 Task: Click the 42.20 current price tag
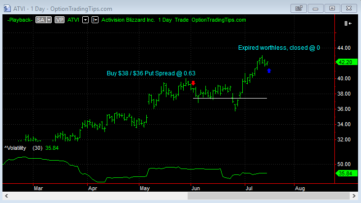pyautogui.click(x=347, y=62)
